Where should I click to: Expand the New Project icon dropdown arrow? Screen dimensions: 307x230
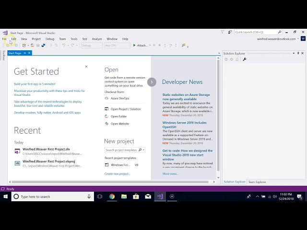click(x=28, y=46)
